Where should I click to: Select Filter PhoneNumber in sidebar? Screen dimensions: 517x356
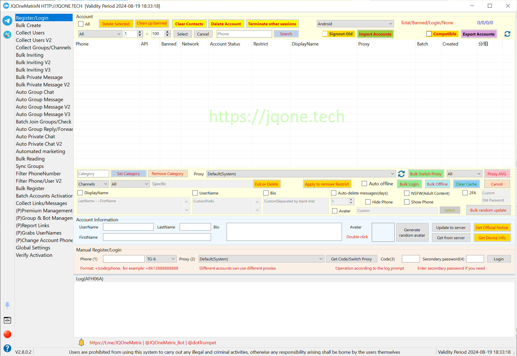tap(38, 174)
